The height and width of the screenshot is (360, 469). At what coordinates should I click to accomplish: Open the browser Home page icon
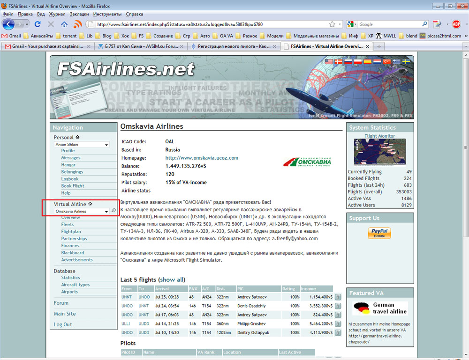coord(64,24)
